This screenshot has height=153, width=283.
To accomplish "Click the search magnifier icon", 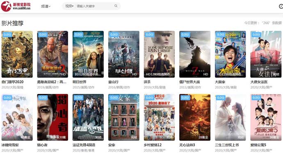I will click(116, 6).
